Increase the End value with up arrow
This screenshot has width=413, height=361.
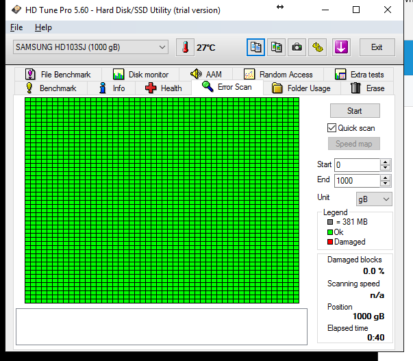click(x=386, y=178)
